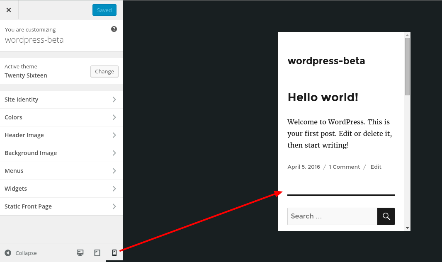The image size is (442, 262).
Task: Click the Saved button
Action: [104, 10]
